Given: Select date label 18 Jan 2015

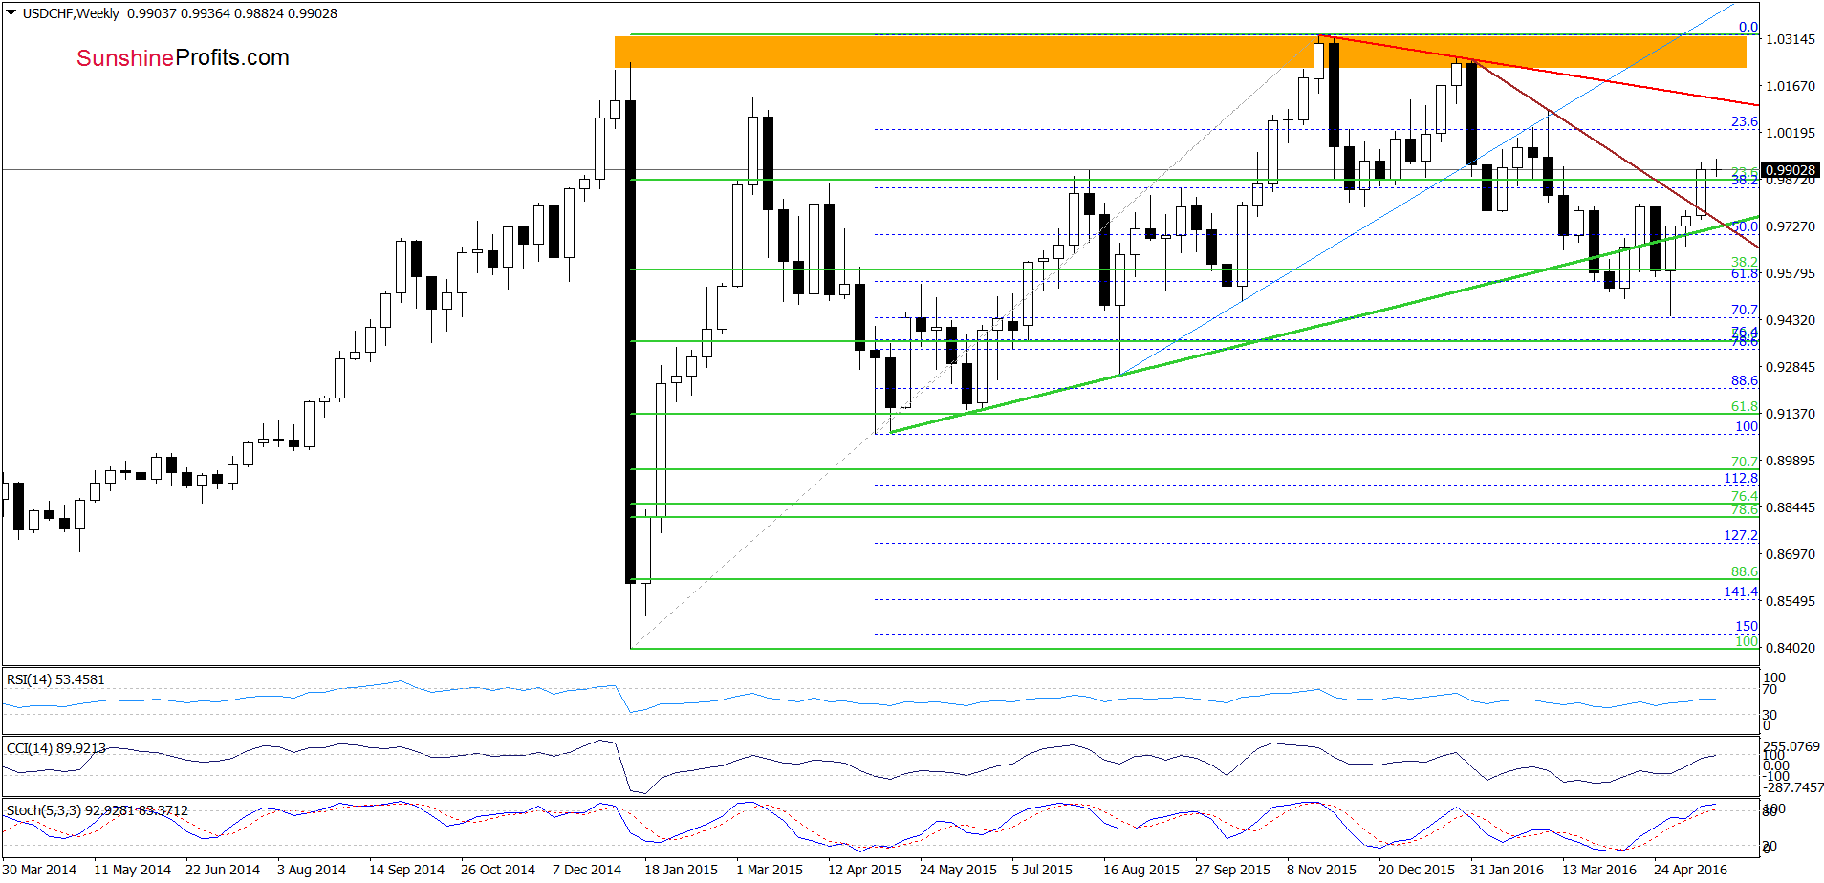Looking at the screenshot, I should 681,870.
